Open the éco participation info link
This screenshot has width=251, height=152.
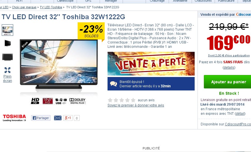[229, 56]
